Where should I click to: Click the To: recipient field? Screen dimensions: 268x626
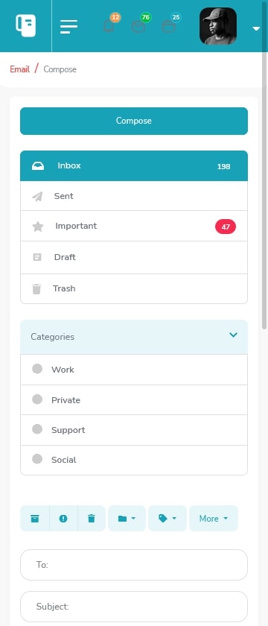pos(134,565)
